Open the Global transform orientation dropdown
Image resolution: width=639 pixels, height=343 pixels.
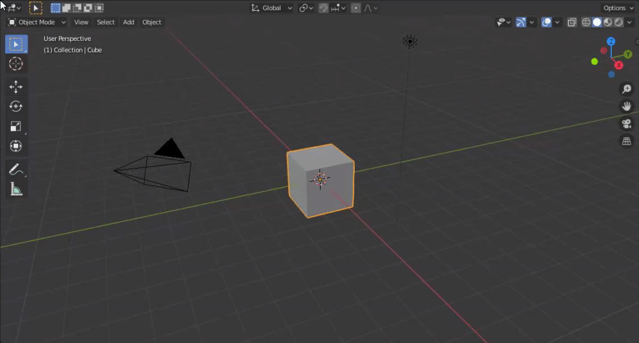coord(272,8)
